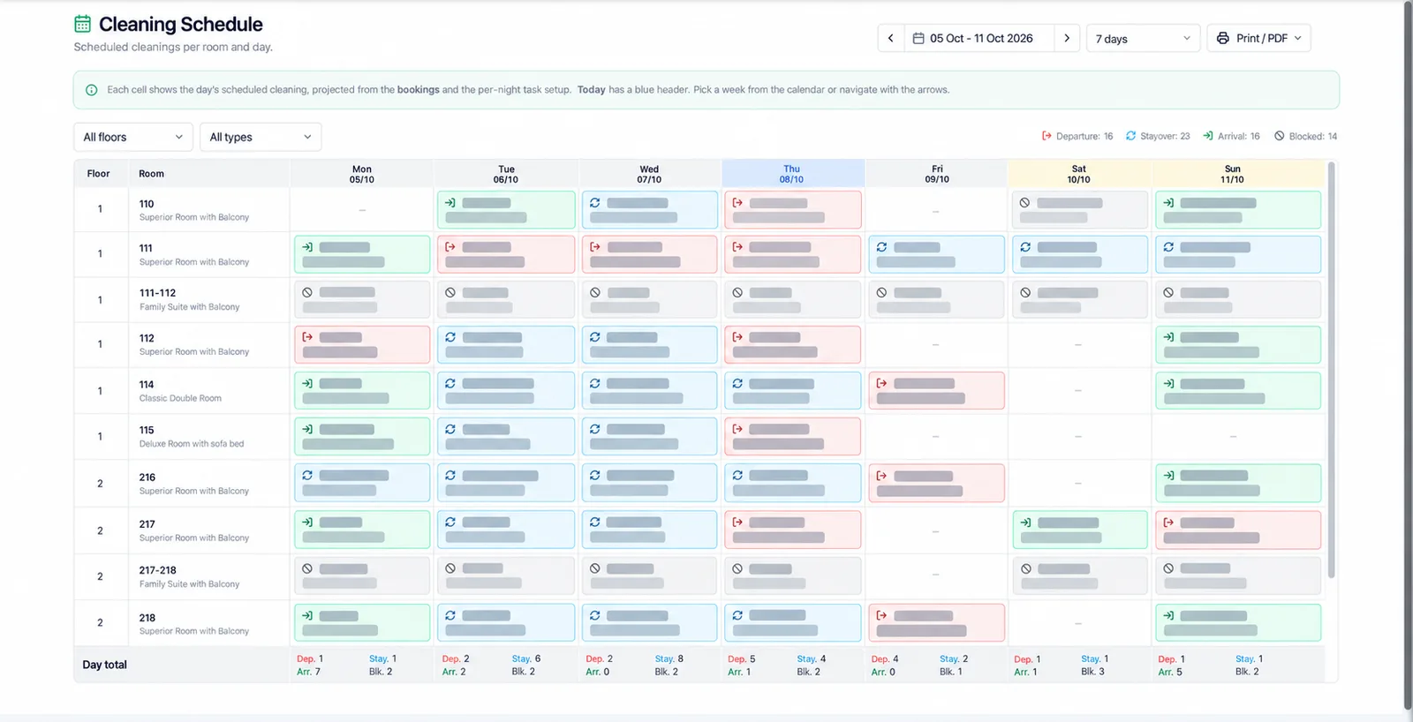The width and height of the screenshot is (1413, 722).
Task: Click the page's vertical scrollbar at right edge
Action: click(x=1408, y=353)
